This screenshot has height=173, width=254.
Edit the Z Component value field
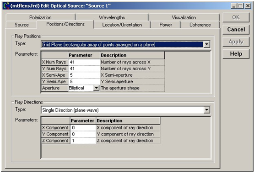(x=83, y=141)
